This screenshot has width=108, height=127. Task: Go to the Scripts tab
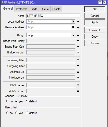point(56,9)
